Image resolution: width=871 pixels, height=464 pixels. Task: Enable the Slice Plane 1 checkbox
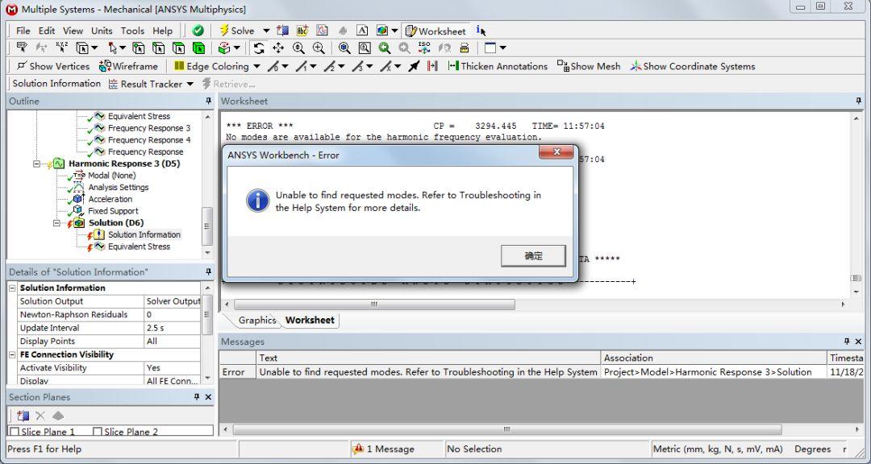coord(15,432)
